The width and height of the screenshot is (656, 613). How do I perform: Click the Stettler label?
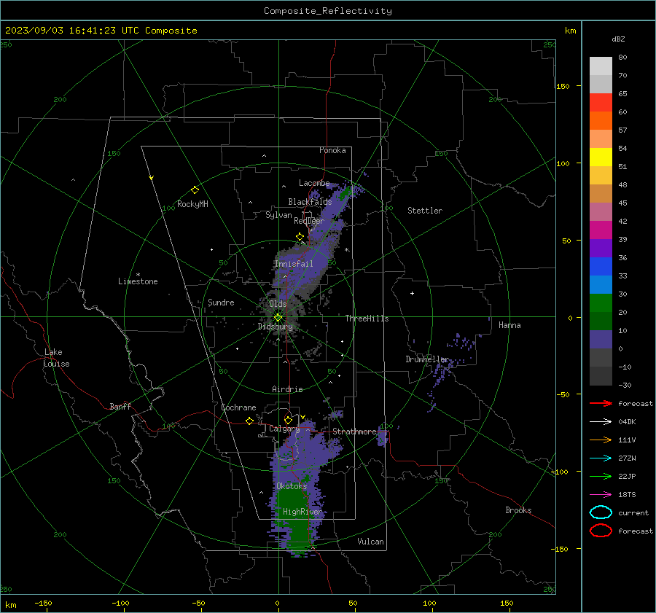tap(425, 211)
